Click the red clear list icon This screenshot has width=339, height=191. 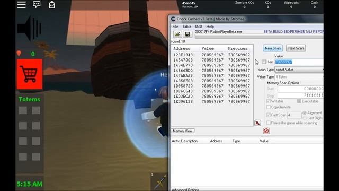266,131
